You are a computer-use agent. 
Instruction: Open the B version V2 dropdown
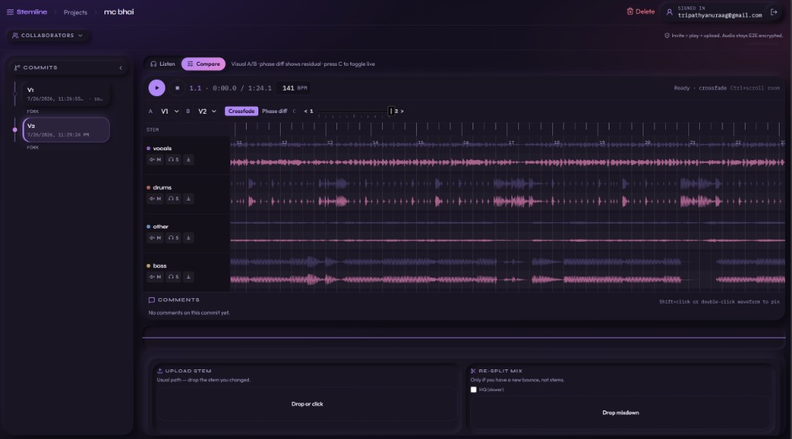point(207,111)
